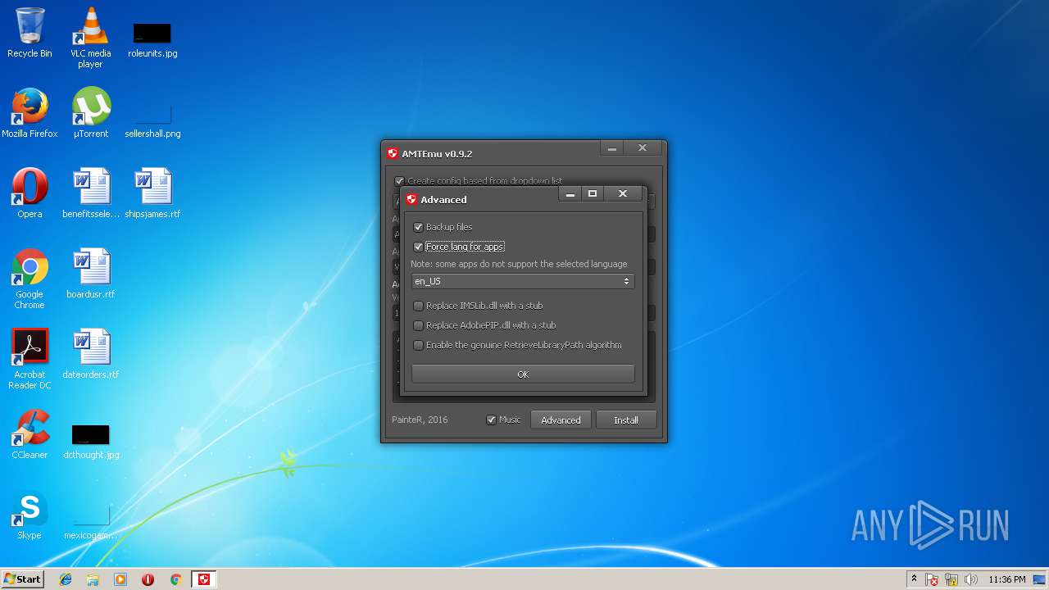Viewport: 1049px width, 590px height.
Task: Select benefitssele... rtf document icon
Action: click(x=91, y=193)
